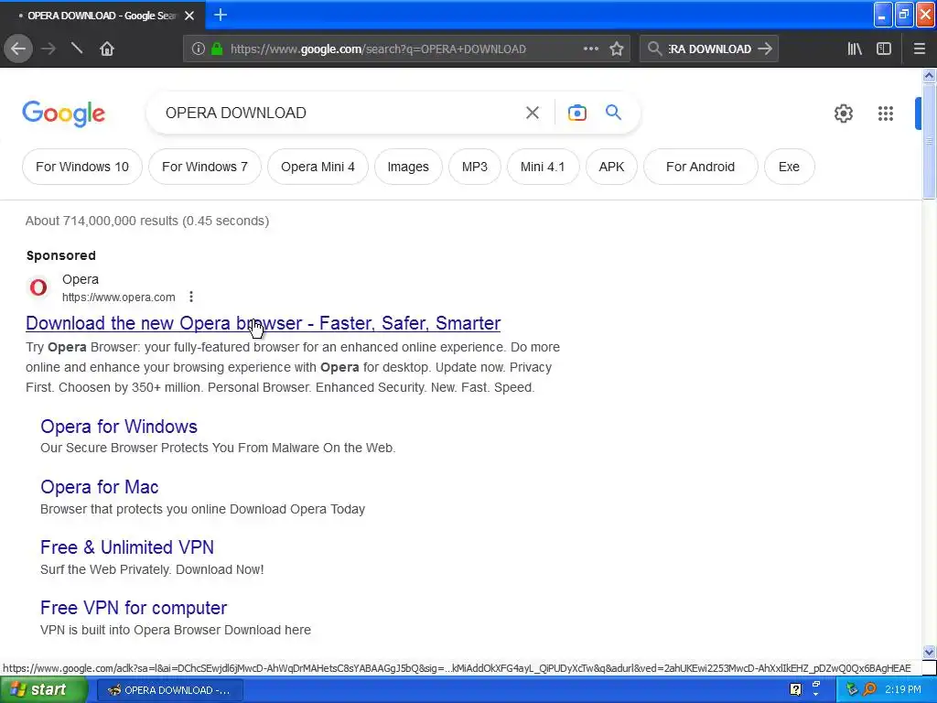Apply the For Android filter chip

(700, 167)
